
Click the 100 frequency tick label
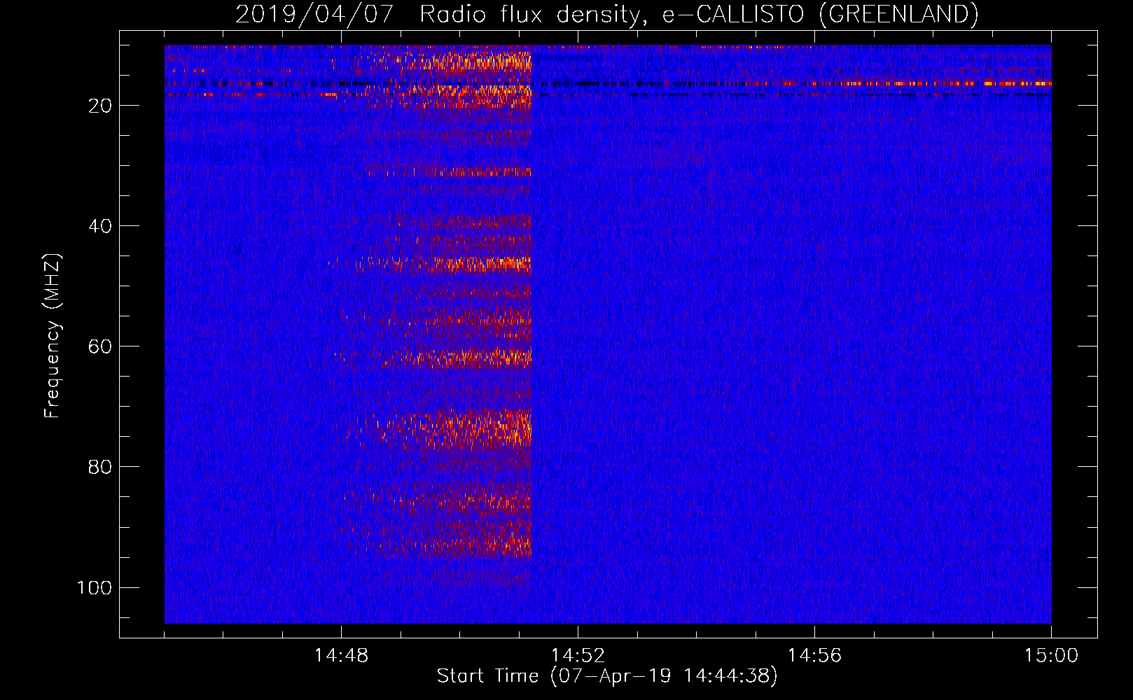pyautogui.click(x=95, y=587)
